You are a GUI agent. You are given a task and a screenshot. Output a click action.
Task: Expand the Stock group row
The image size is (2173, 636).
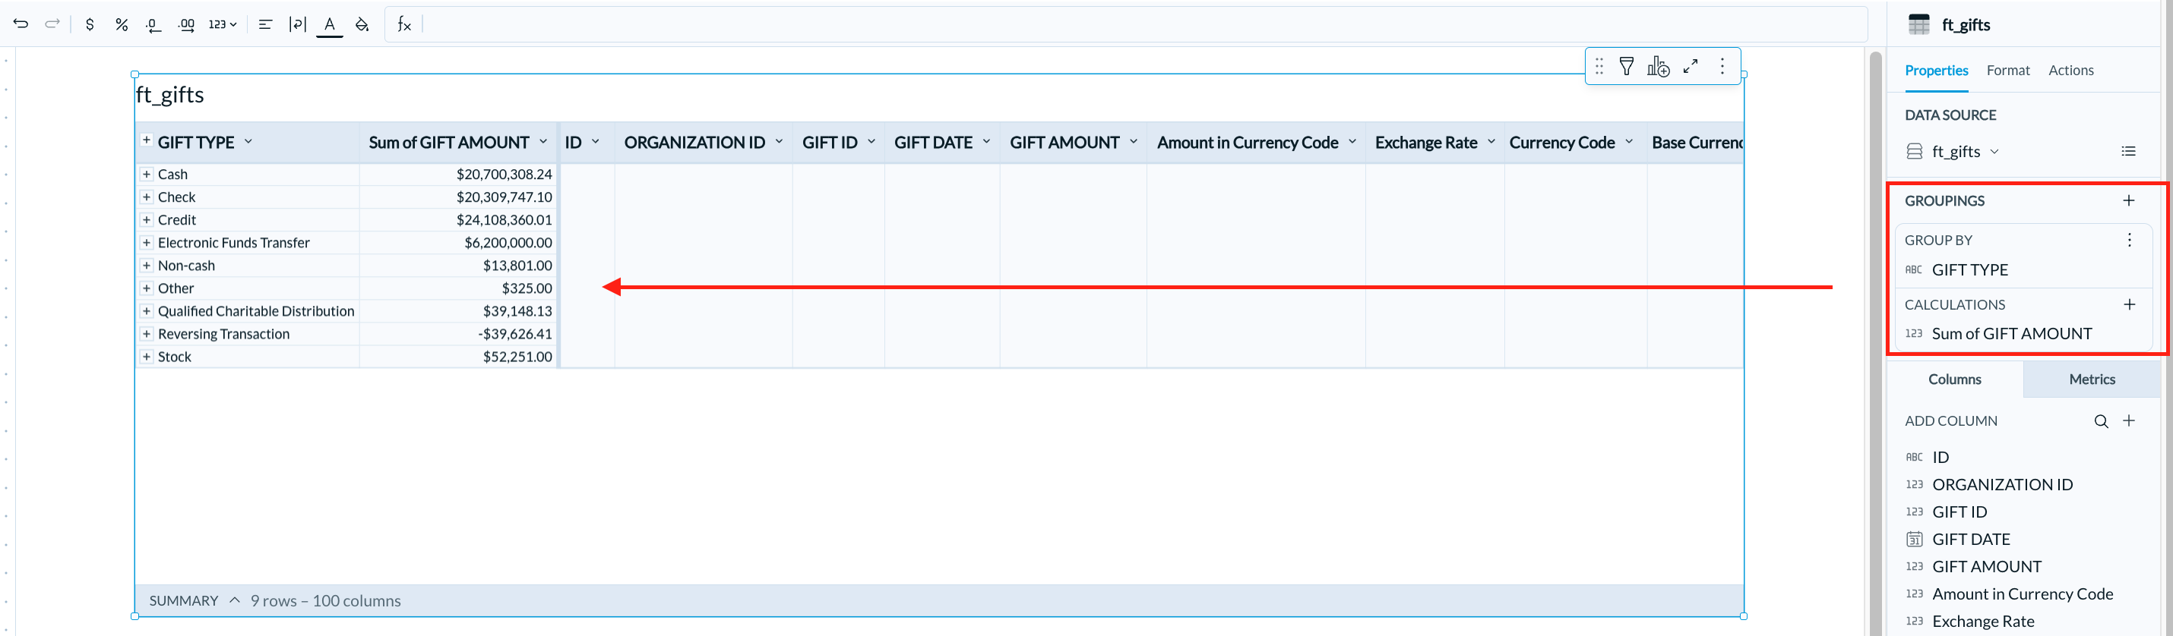[x=146, y=357]
